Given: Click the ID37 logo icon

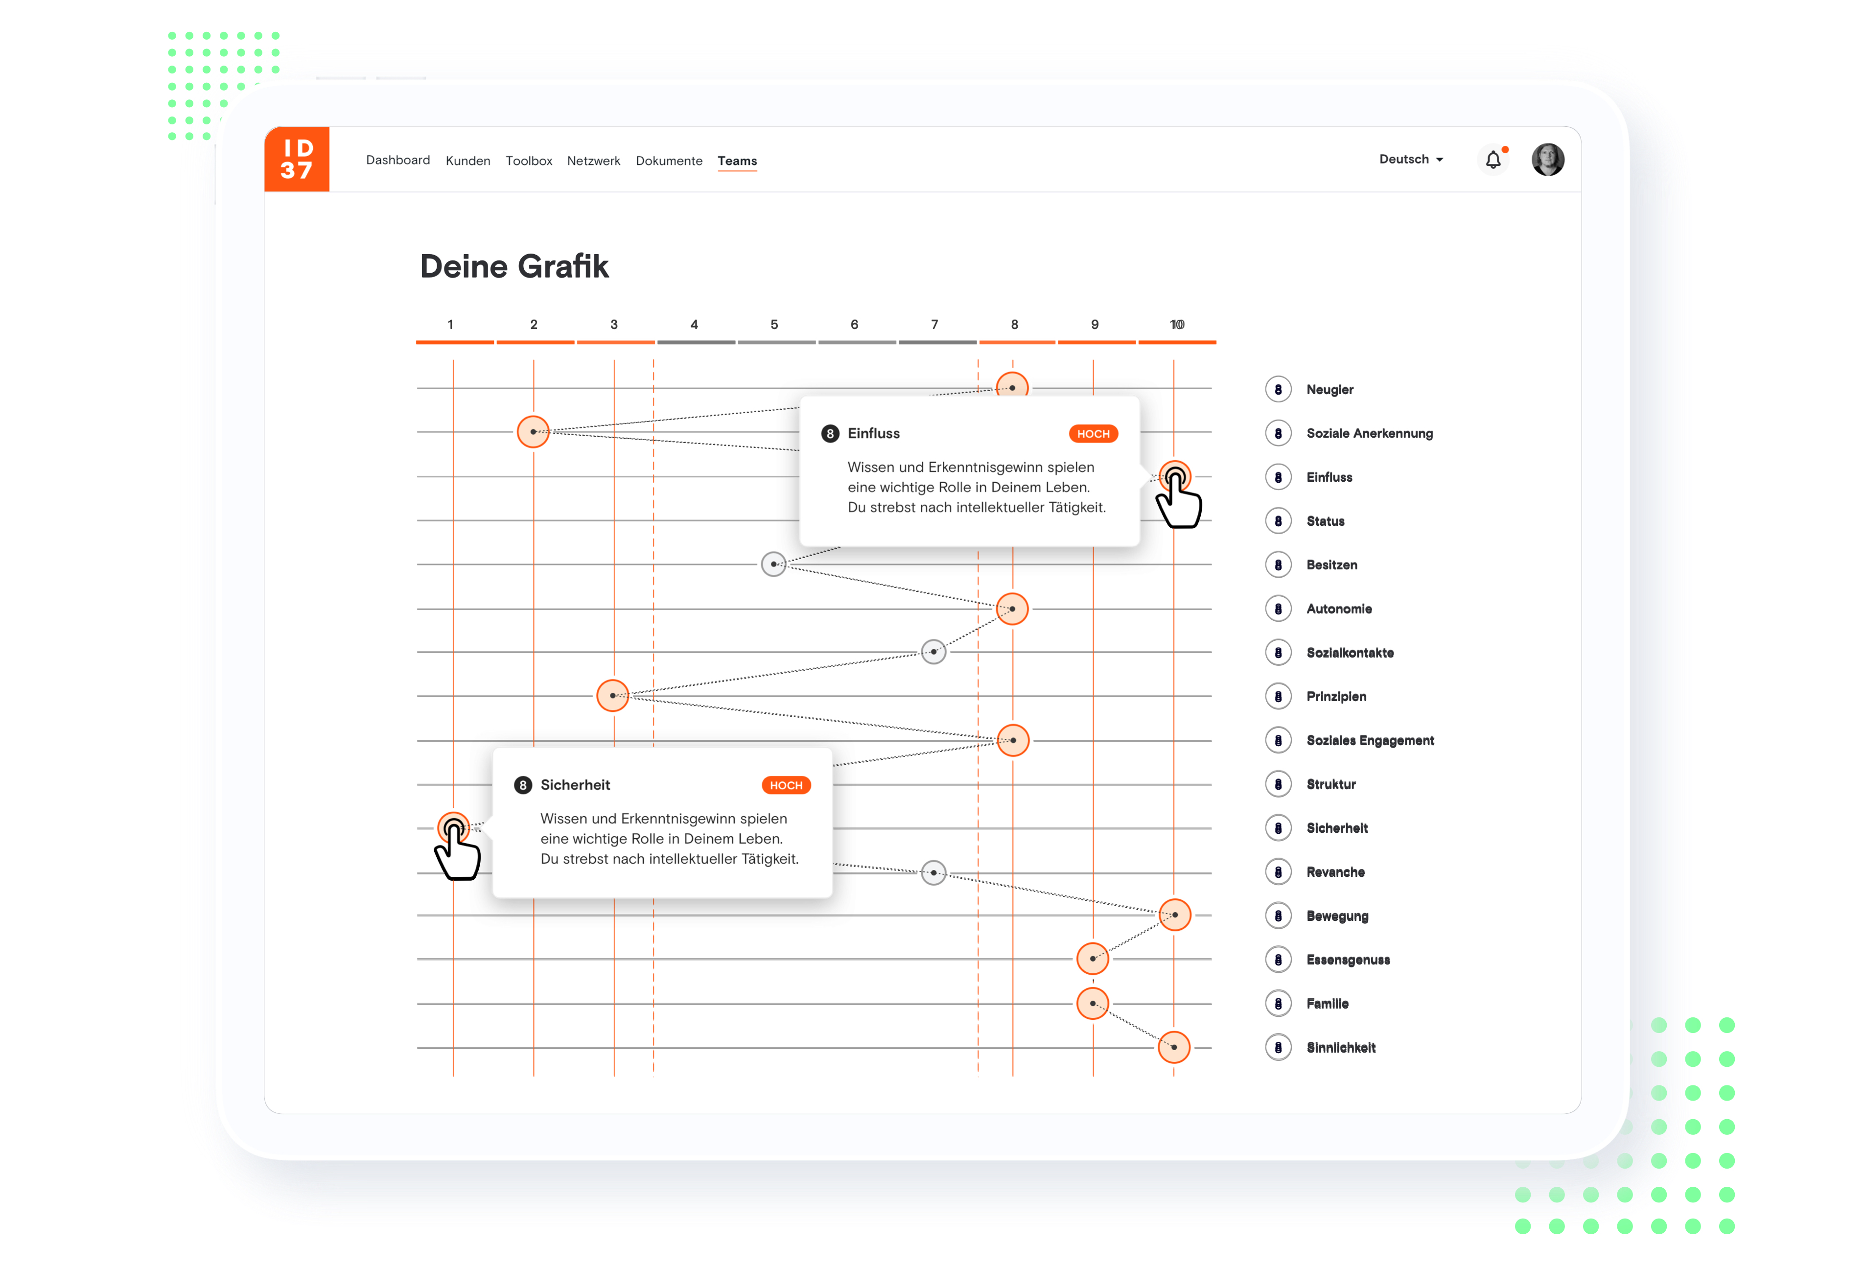Looking at the screenshot, I should tap(296, 159).
